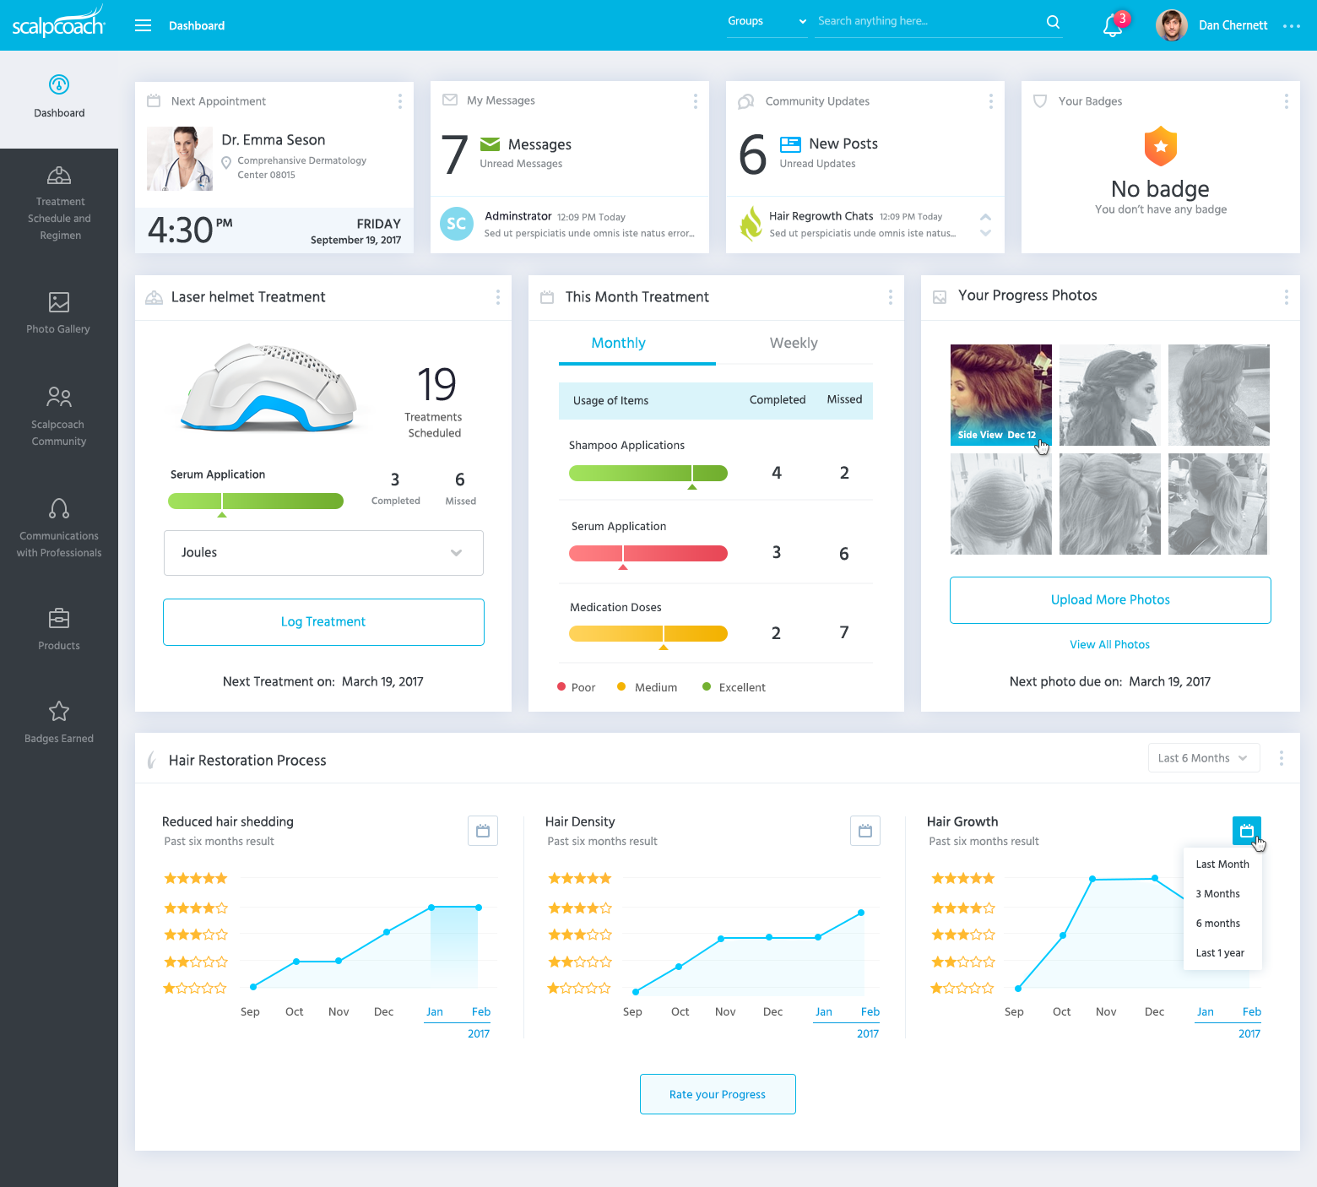Choose Last 1 year menu option

(1220, 953)
